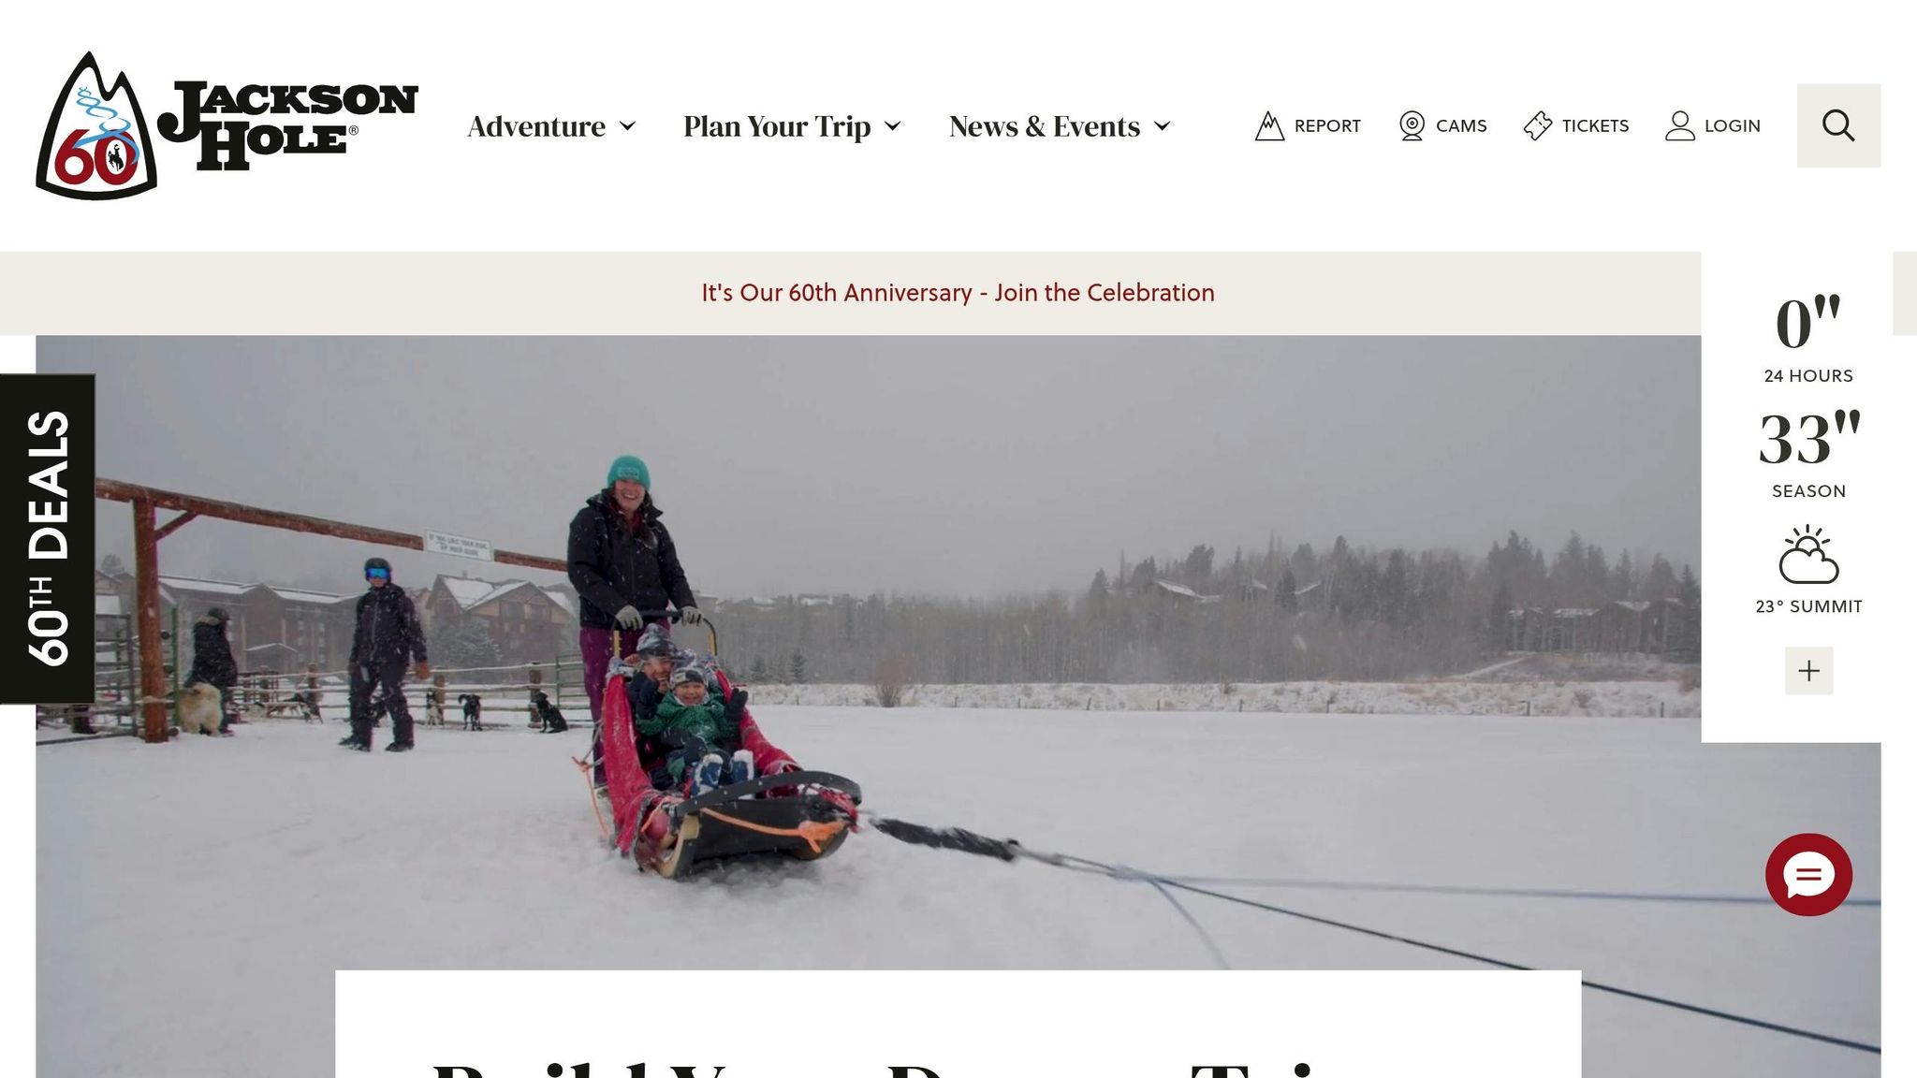Expand the snow report plus button

tap(1808, 670)
